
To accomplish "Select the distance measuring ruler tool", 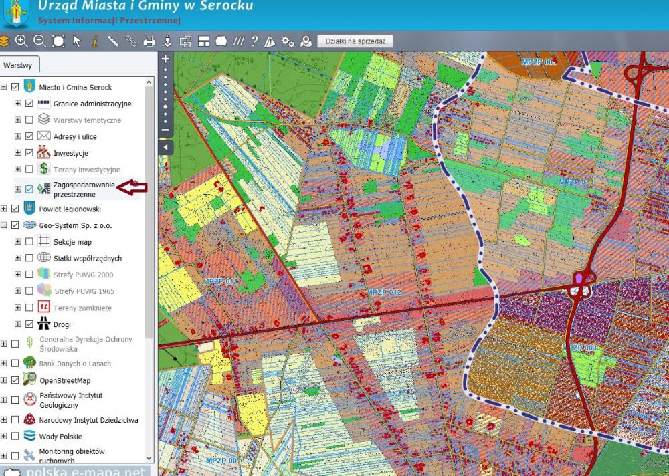I will click(112, 41).
